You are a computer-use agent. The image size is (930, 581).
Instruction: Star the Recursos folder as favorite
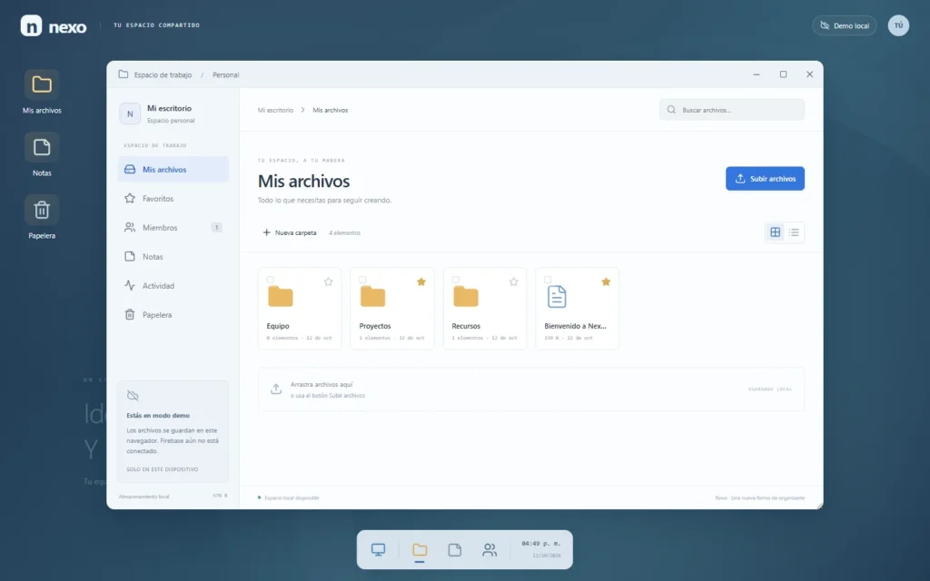(x=514, y=281)
